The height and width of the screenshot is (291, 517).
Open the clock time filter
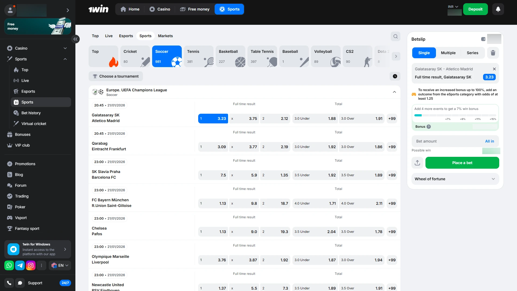(395, 76)
